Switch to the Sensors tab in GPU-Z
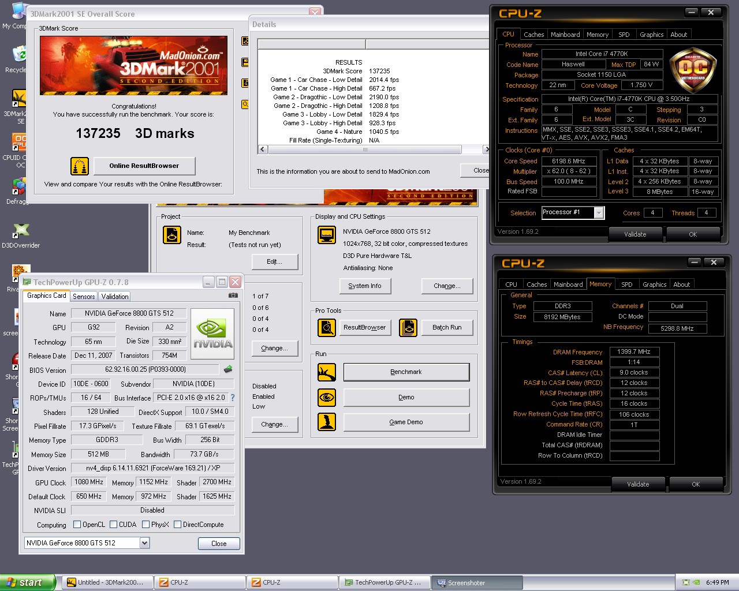Screen dimensions: 739x591 [x=84, y=296]
